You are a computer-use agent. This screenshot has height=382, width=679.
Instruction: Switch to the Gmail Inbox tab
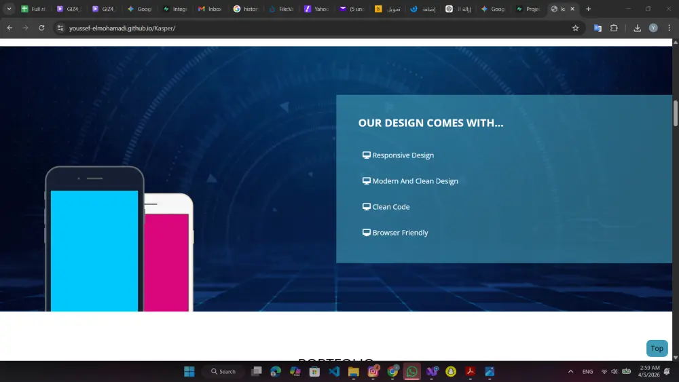(x=210, y=9)
